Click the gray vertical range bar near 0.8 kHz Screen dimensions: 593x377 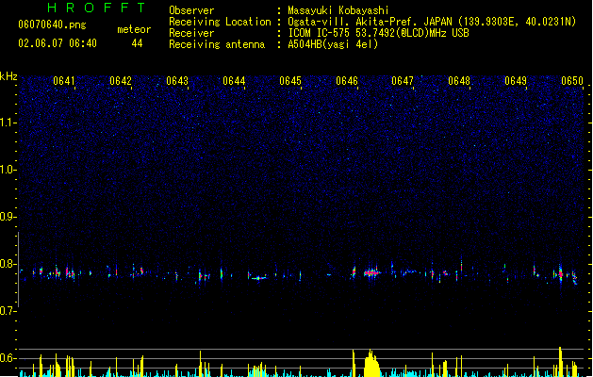tap(18, 270)
